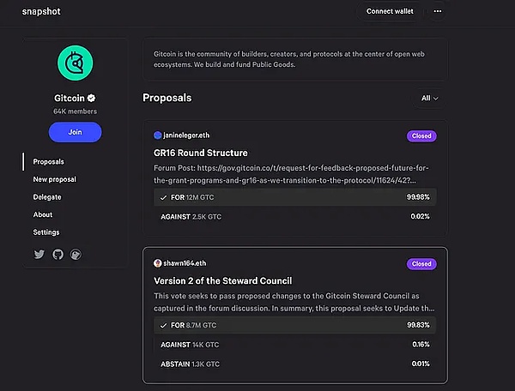This screenshot has width=515, height=391.
Task: Go to the Delegate section
Action: 46,197
